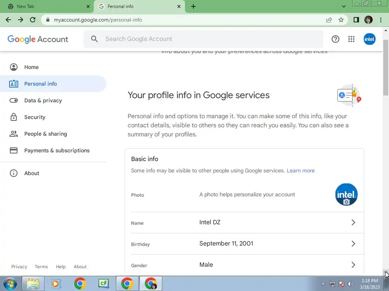Open the tab search dropdown arrow

click(x=343, y=6)
